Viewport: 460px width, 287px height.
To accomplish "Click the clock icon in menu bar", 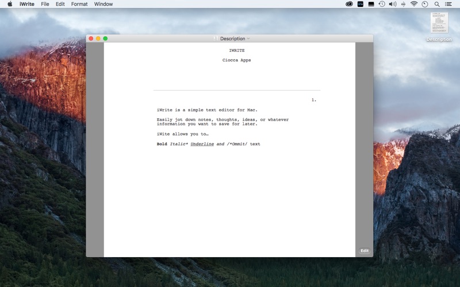I will (425, 4).
